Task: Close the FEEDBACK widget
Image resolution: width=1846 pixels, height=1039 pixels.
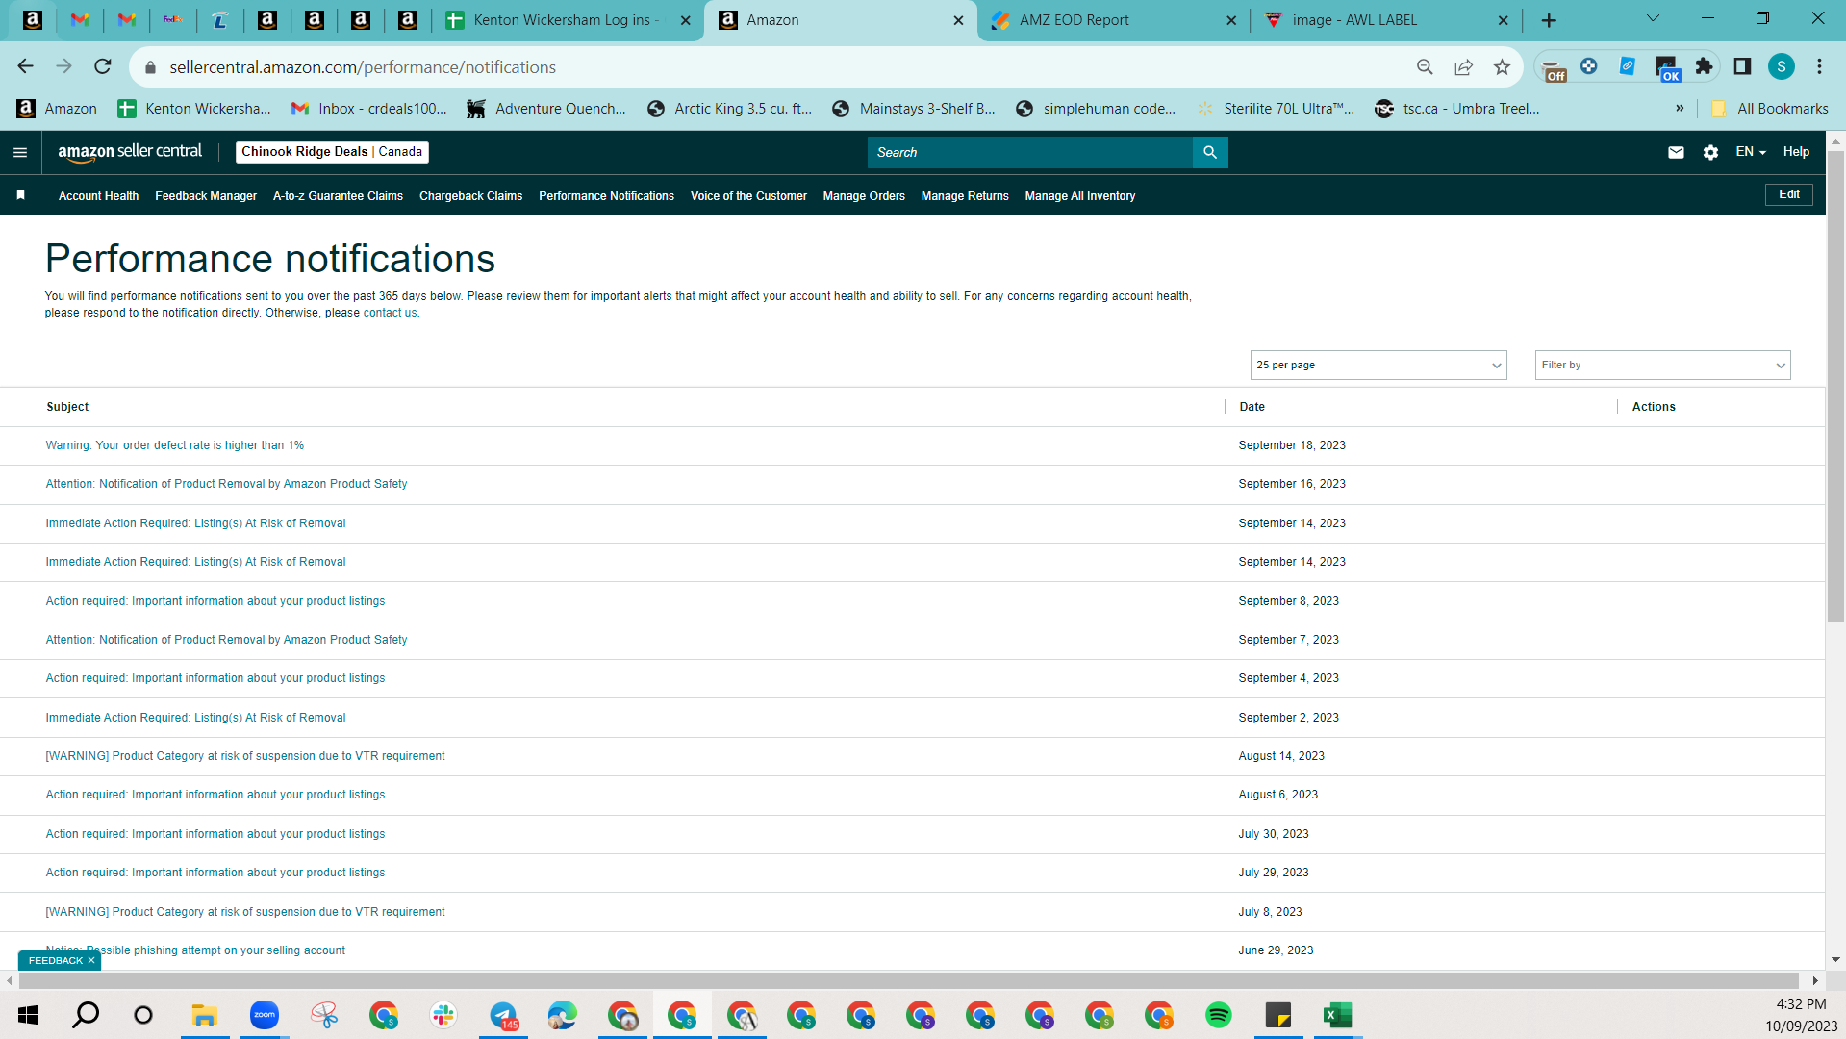Action: click(91, 960)
